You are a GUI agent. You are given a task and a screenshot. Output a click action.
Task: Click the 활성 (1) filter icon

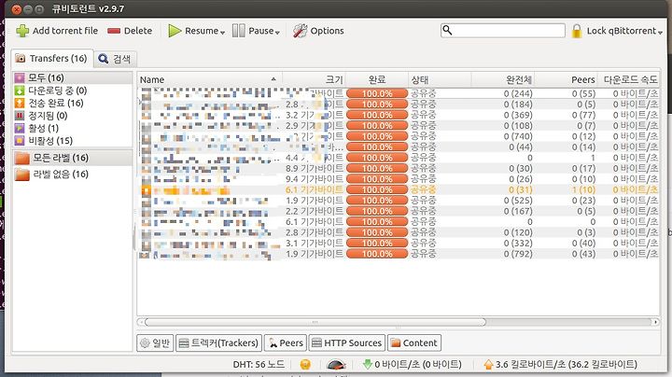(x=20, y=128)
